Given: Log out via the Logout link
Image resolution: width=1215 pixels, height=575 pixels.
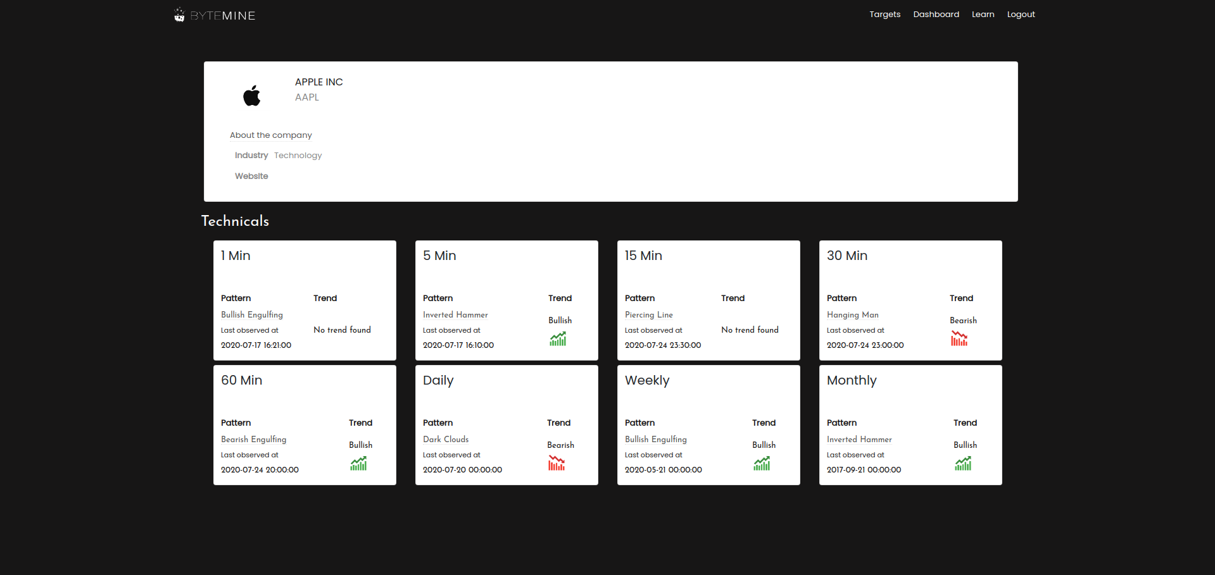Looking at the screenshot, I should [x=1021, y=15].
